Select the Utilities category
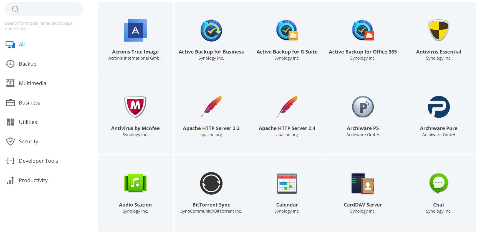 28,122
